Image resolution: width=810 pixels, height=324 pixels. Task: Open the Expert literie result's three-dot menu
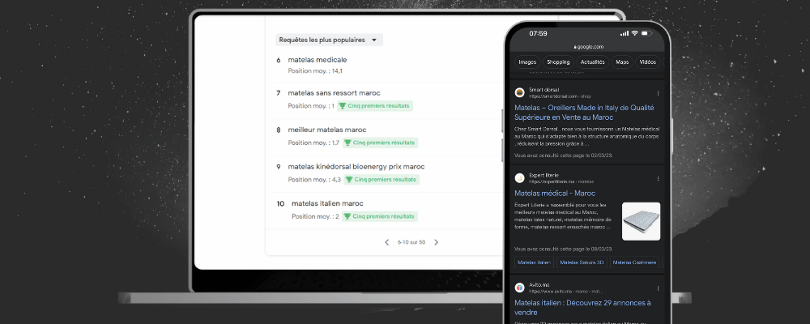click(657, 178)
